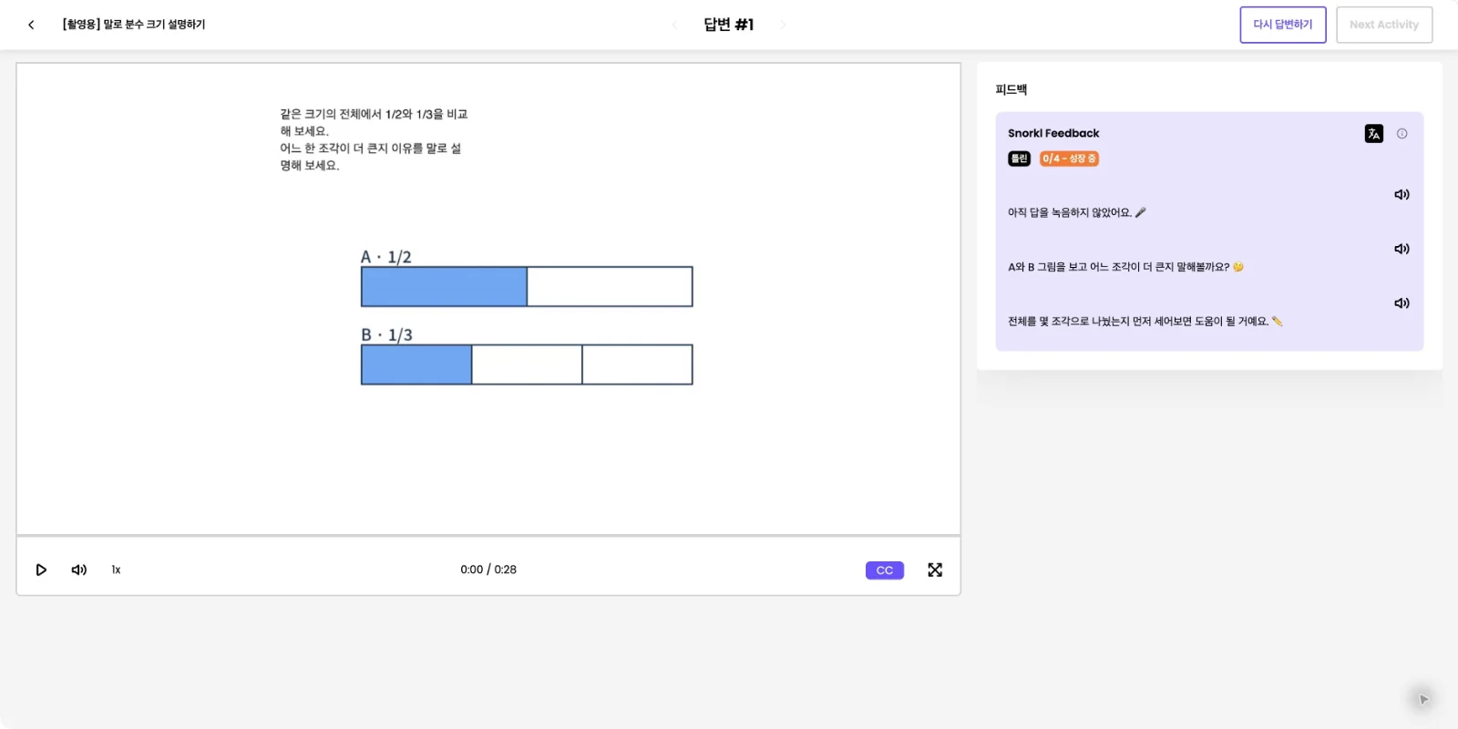Click the 피드백 panel heading
Viewport: 1458px width, 729px height.
[1011, 89]
